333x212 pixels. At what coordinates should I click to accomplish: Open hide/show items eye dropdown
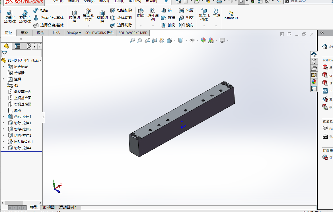point(198,40)
